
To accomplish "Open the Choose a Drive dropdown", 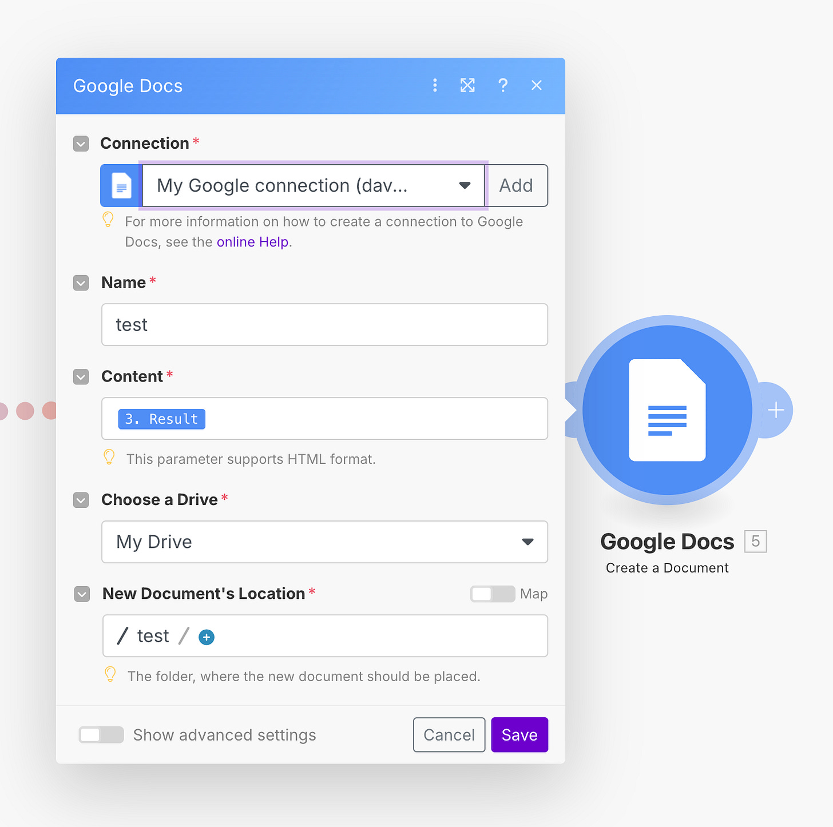I will point(527,542).
